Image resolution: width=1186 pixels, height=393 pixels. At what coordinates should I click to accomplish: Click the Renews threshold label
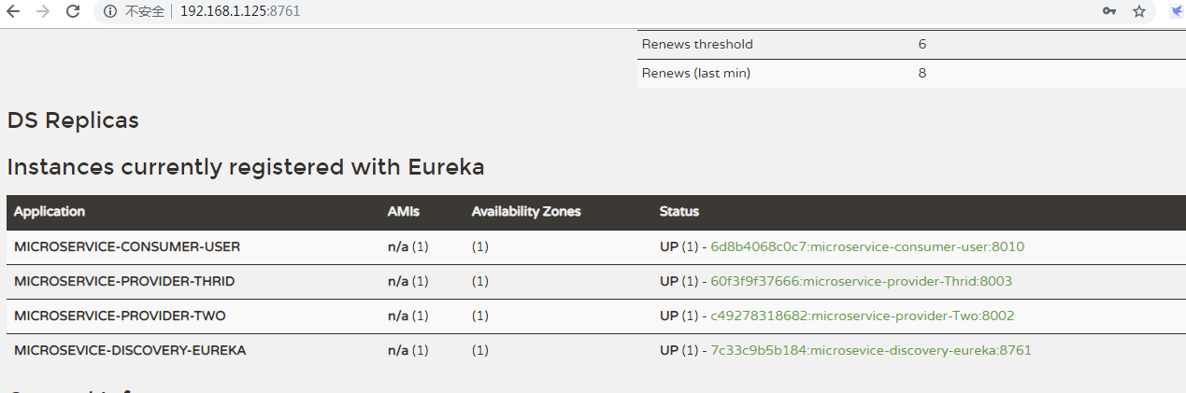pyautogui.click(x=697, y=44)
